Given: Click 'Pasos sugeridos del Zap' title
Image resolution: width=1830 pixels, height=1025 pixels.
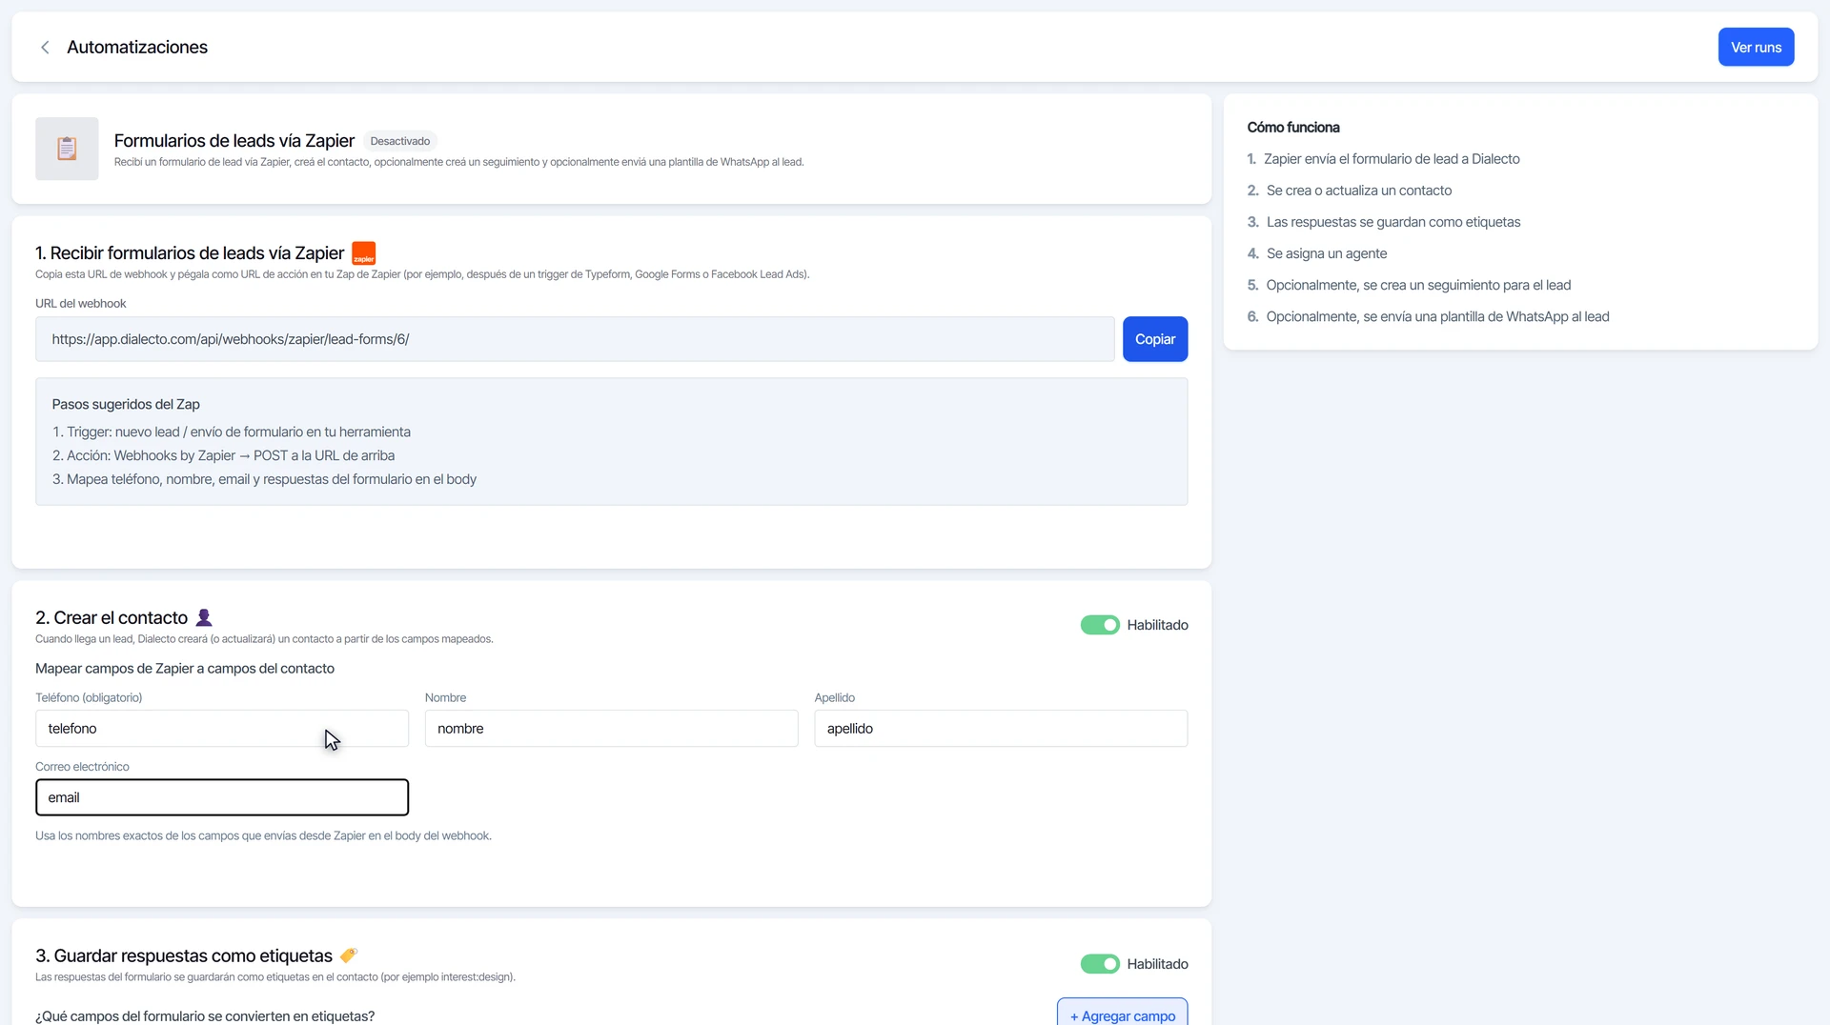Looking at the screenshot, I should (x=126, y=404).
